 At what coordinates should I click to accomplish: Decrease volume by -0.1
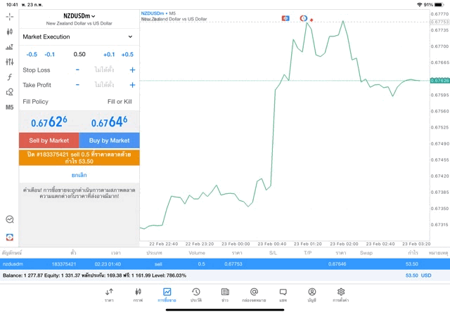50,55
